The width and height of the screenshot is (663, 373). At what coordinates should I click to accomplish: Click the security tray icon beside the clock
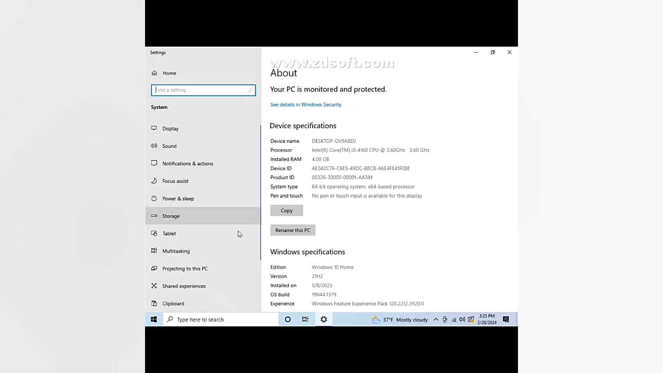point(471,319)
